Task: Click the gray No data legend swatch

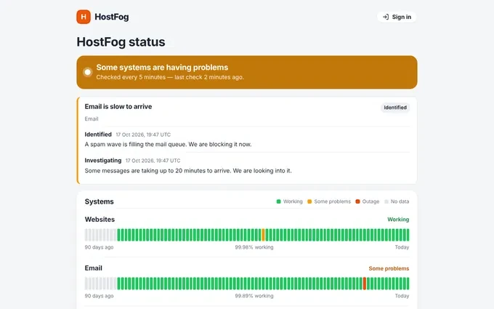Action: (386, 201)
